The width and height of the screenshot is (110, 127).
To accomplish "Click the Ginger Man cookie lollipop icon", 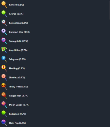I will 4,96.
